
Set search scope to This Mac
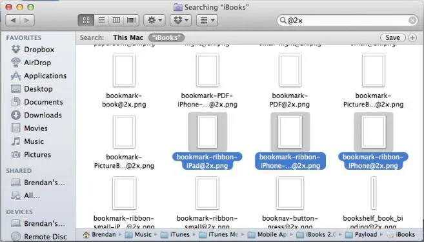[128, 37]
